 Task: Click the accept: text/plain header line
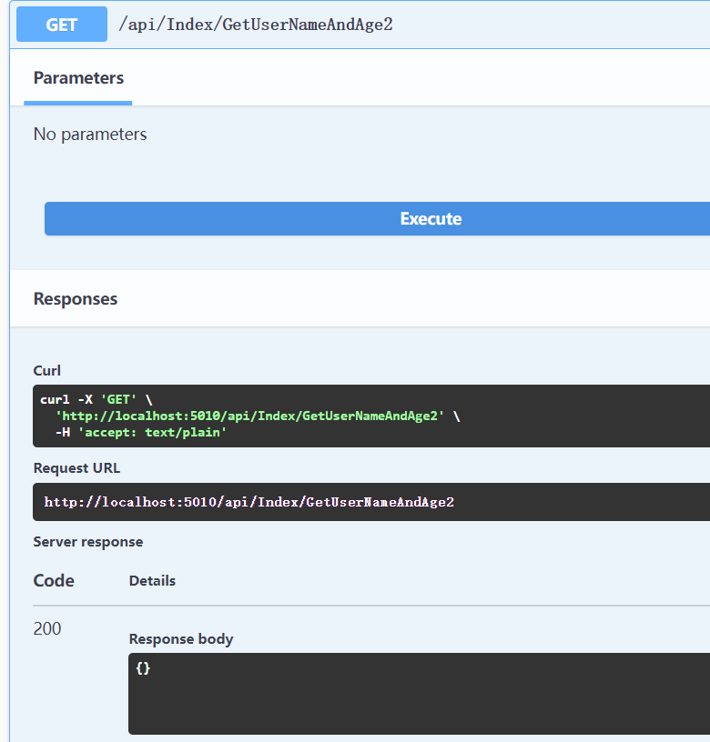point(141,433)
